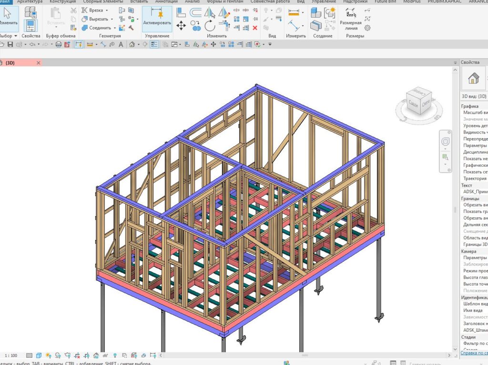Viewport: 488px width, 365px height.
Task: Open the Свойства properties palette button
Action: pos(30,25)
